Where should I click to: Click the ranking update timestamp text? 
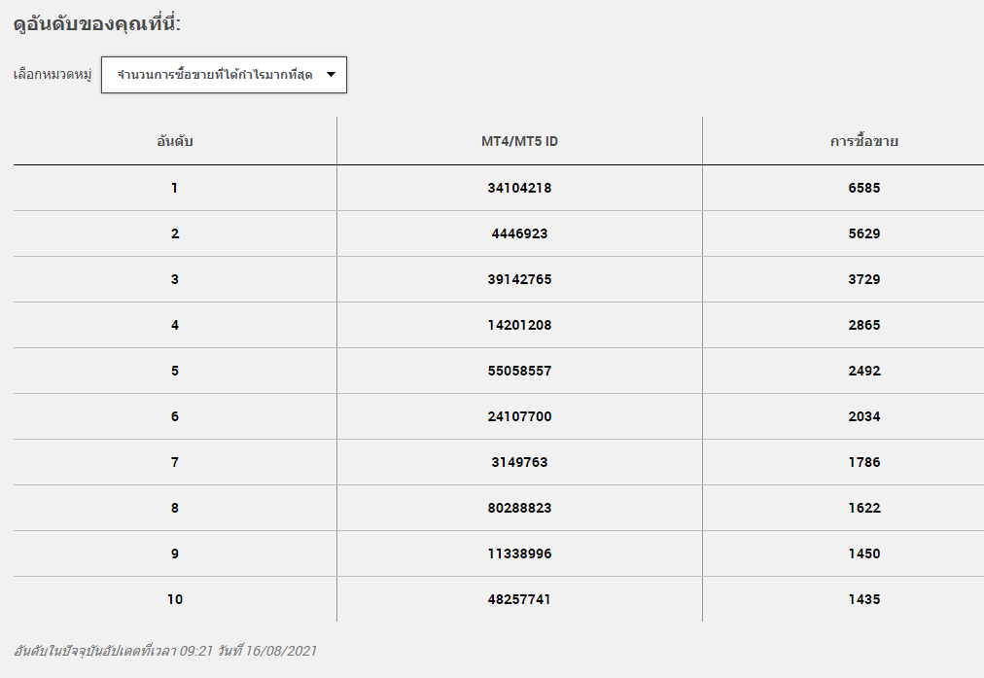(165, 651)
